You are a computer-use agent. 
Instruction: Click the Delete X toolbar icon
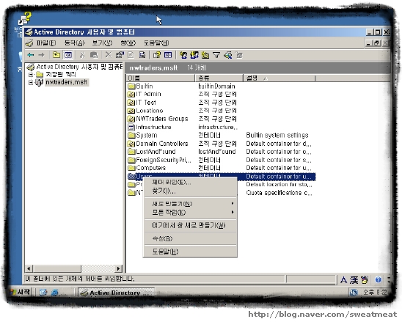coord(109,55)
